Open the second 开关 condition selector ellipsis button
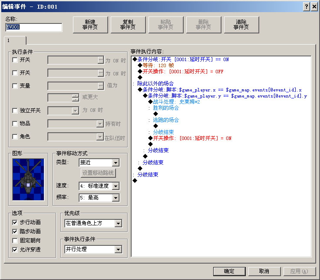Image resolution: width=320 pixels, height=280 pixels. tap(101, 73)
